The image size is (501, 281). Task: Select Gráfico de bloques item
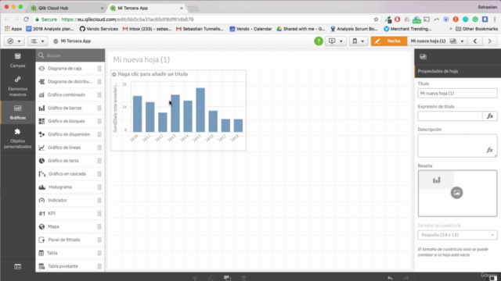pos(70,121)
